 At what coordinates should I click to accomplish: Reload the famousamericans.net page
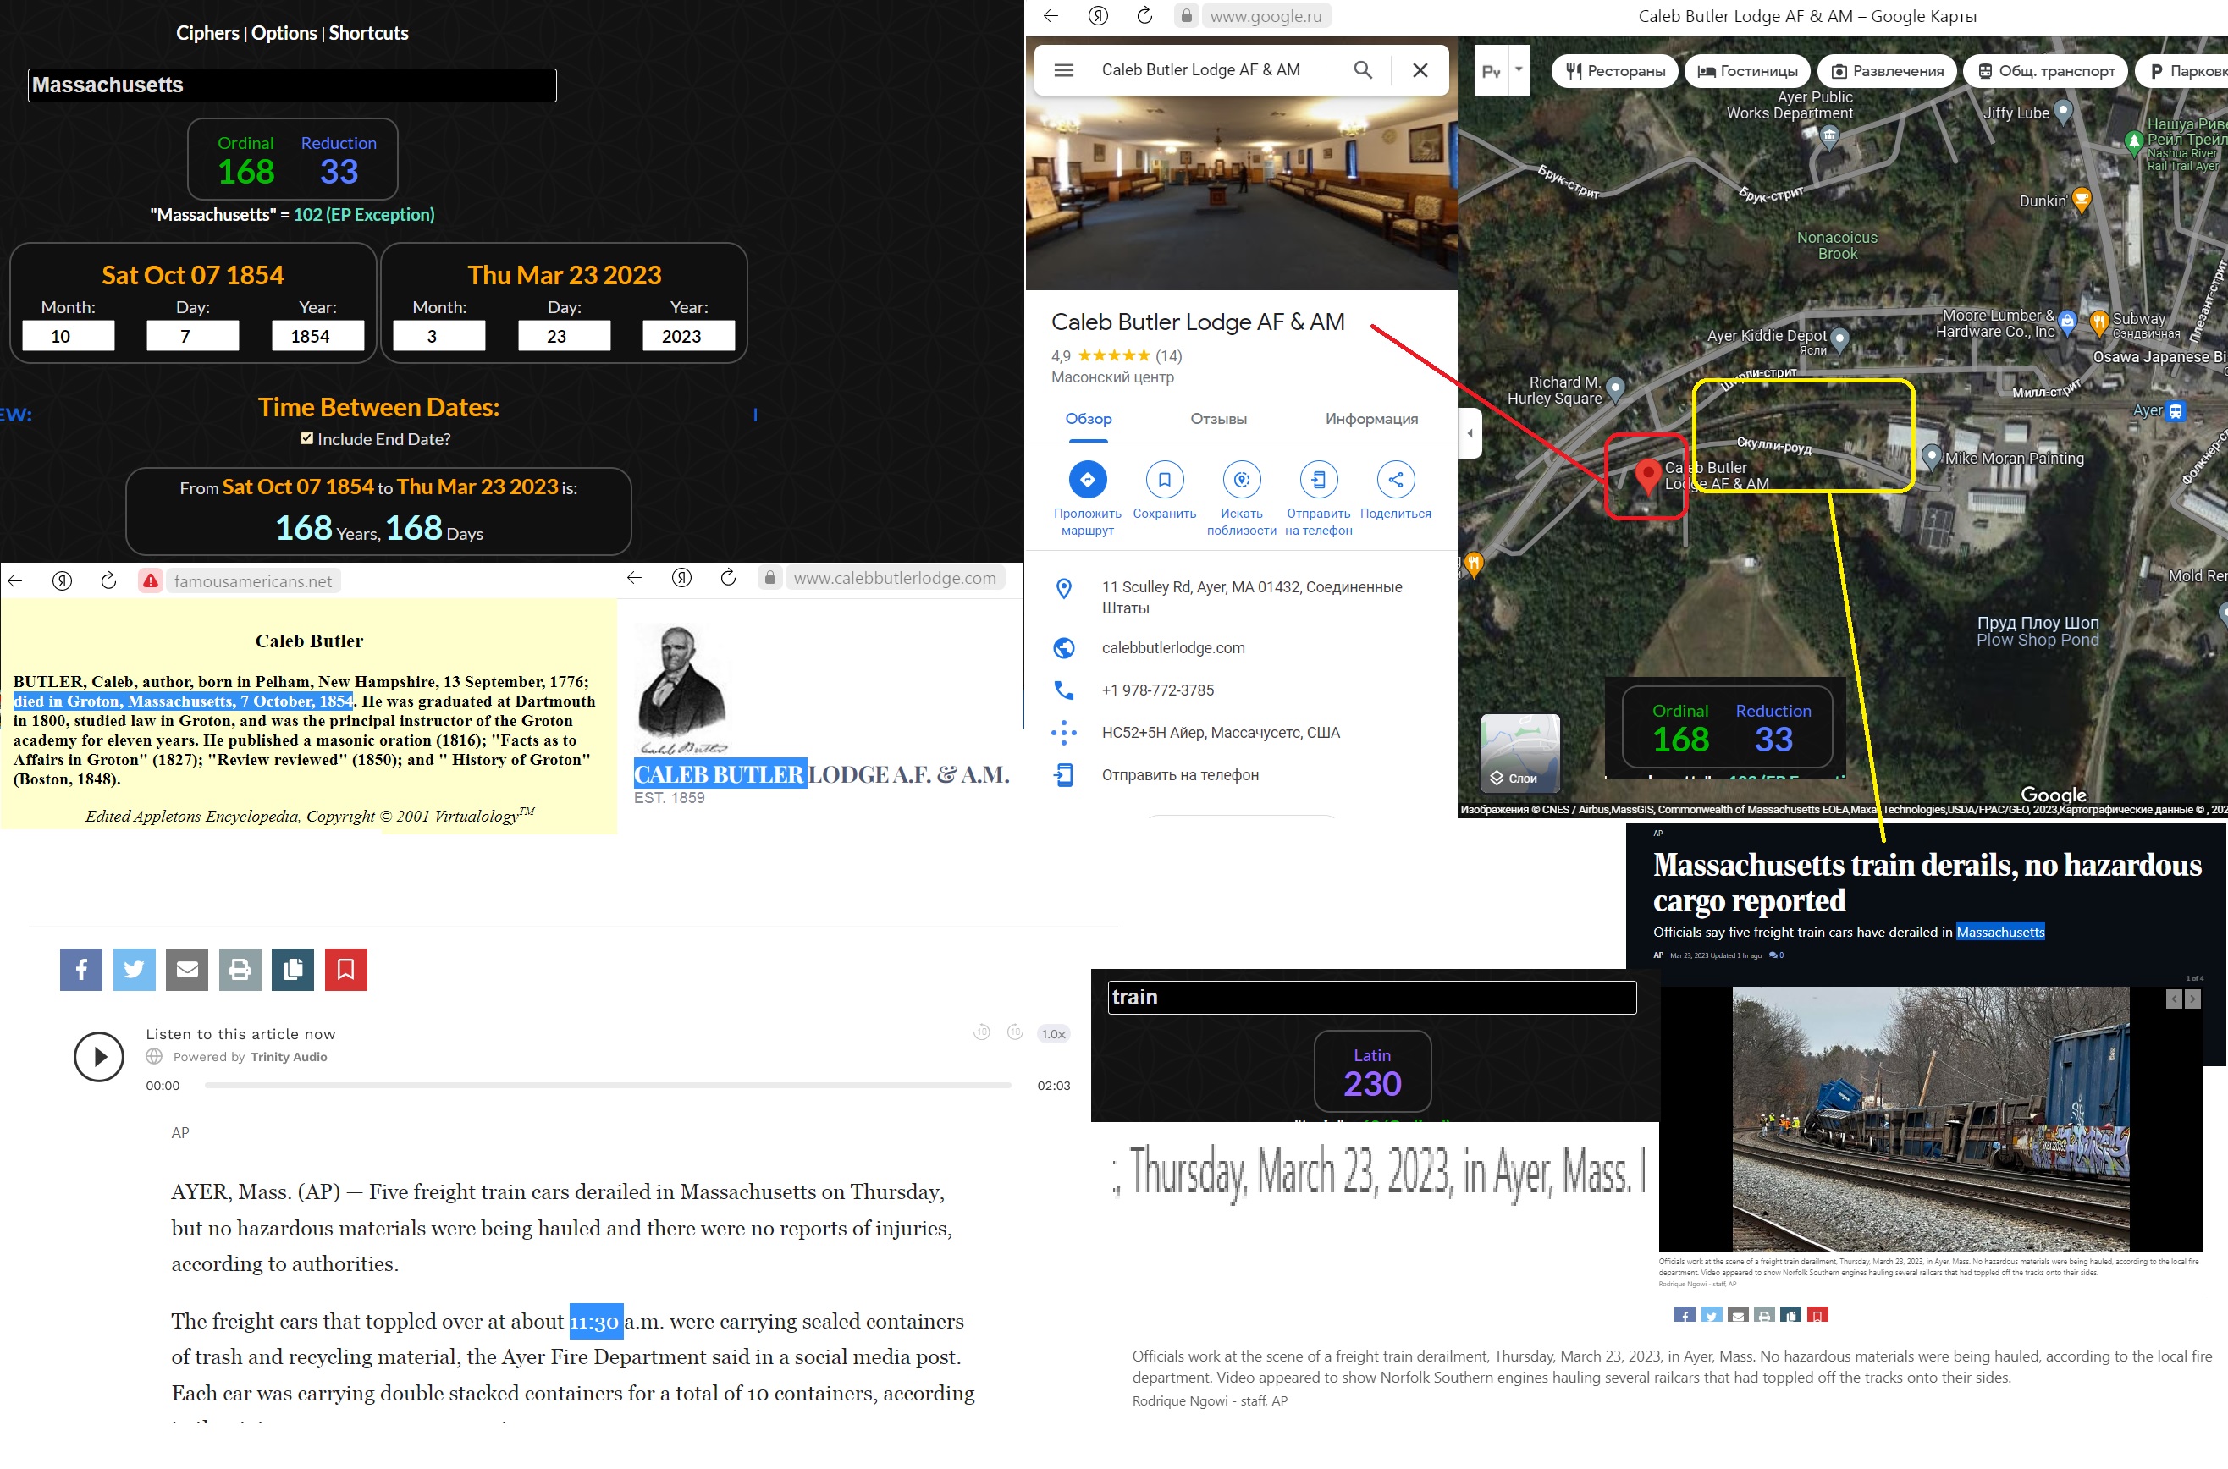coord(108,580)
